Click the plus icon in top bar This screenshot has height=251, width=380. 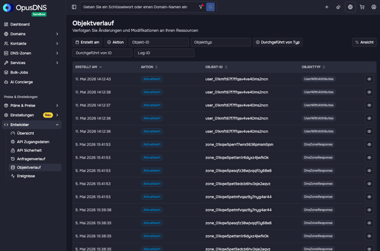[x=327, y=7]
